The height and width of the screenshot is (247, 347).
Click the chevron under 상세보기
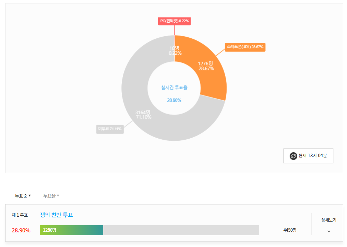tap(329, 231)
